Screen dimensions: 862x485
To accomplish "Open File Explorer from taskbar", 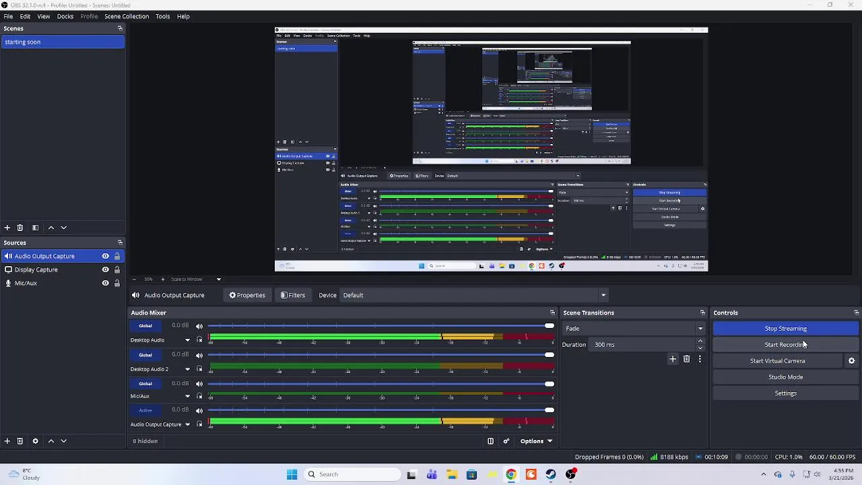I will click(x=451, y=474).
